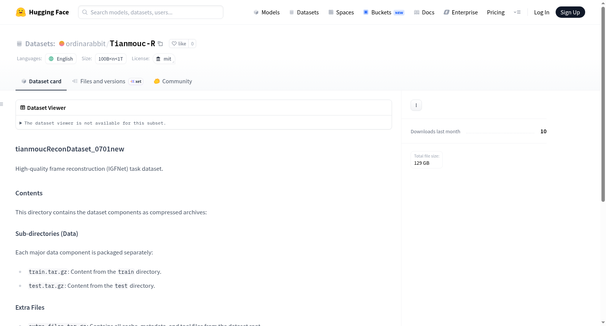Click the Models cube icon
This screenshot has height=326, width=606.
[256, 12]
